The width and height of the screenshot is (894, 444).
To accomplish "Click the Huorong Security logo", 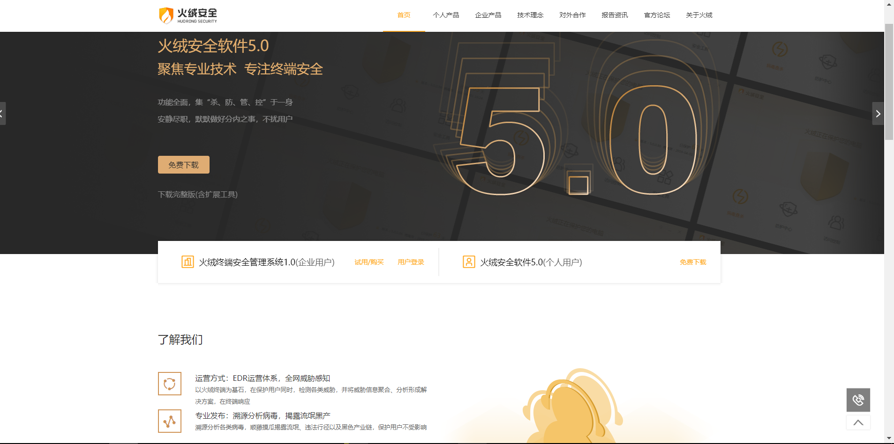I will (x=188, y=15).
